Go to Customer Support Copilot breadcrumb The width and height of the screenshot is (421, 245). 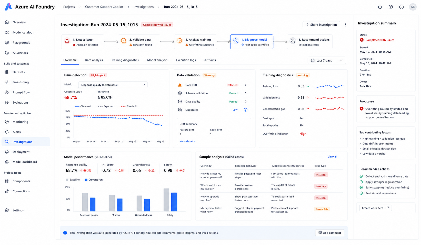click(104, 7)
